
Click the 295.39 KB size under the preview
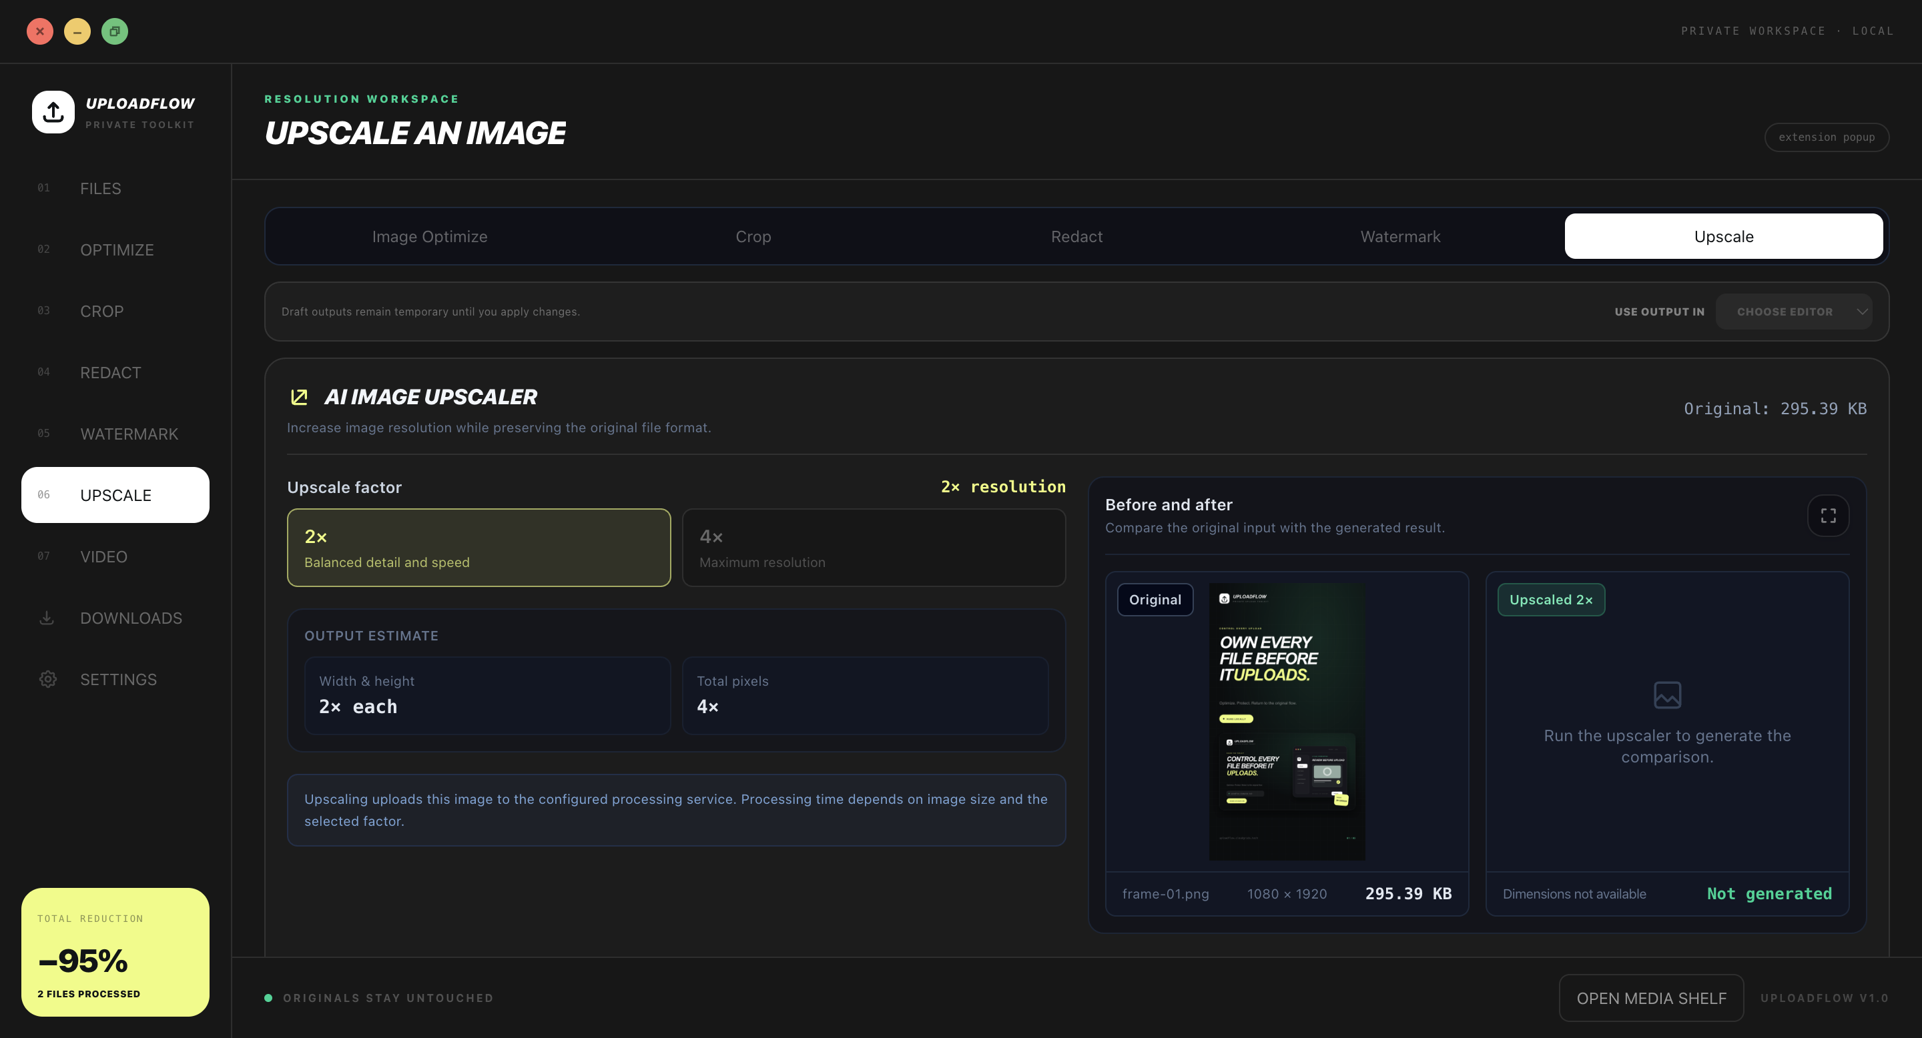point(1409,893)
